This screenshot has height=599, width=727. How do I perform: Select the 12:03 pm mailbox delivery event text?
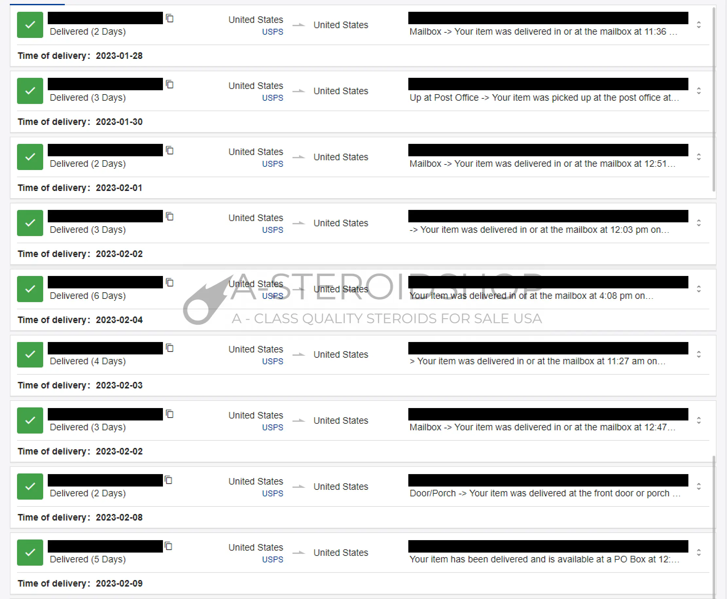coord(539,230)
